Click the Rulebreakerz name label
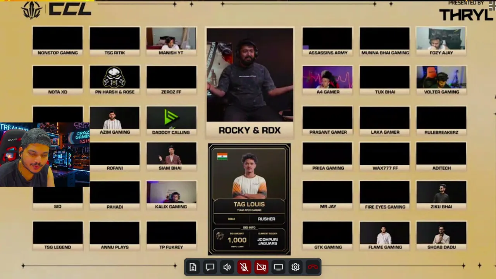The image size is (496, 279). pos(441,132)
